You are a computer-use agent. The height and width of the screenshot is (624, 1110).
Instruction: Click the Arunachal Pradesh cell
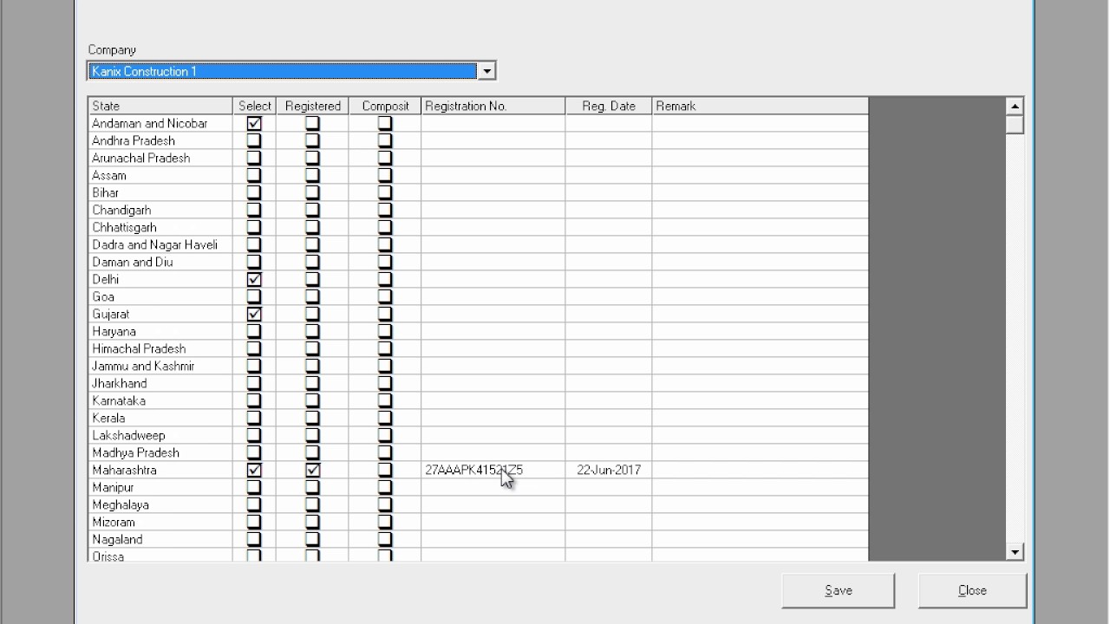click(x=160, y=158)
